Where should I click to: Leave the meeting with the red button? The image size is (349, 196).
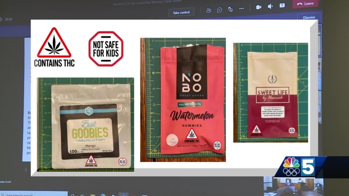tap(305, 4)
